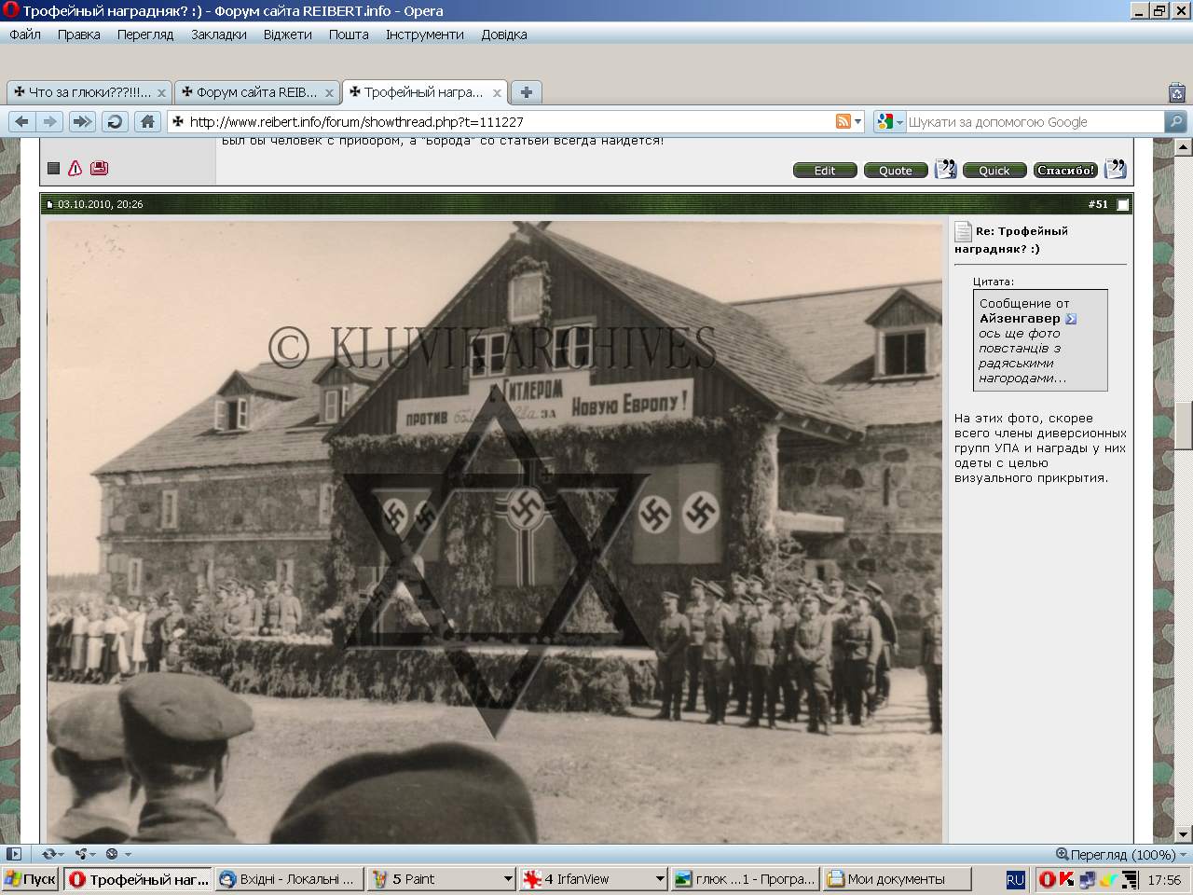Open the Закладки menu

point(219,34)
